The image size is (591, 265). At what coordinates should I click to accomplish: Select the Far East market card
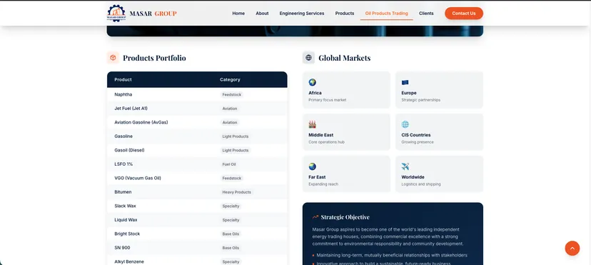pos(346,174)
